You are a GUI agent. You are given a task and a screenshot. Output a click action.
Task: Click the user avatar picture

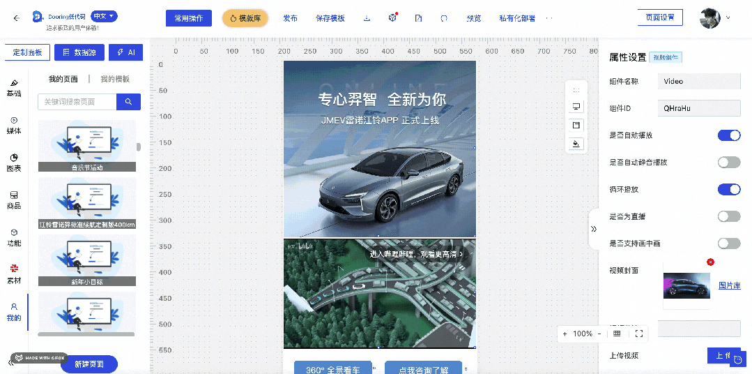[709, 18]
